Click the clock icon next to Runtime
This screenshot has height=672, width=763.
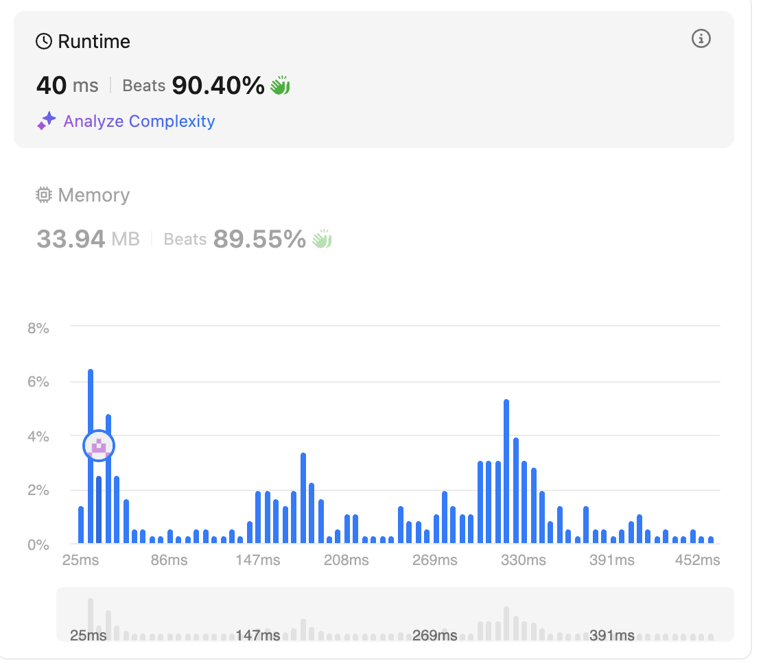tap(44, 41)
